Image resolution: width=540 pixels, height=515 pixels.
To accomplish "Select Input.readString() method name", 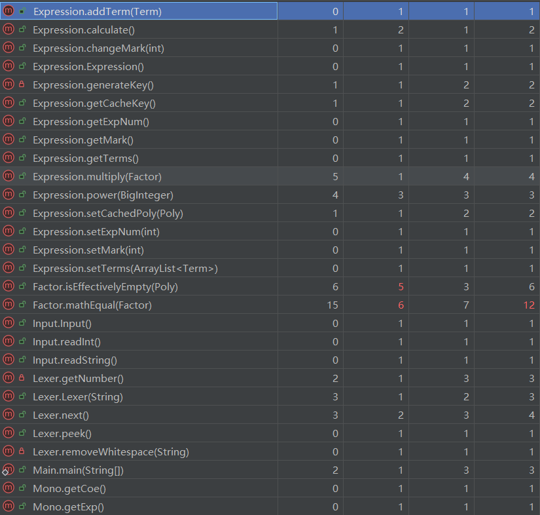I will click(75, 360).
